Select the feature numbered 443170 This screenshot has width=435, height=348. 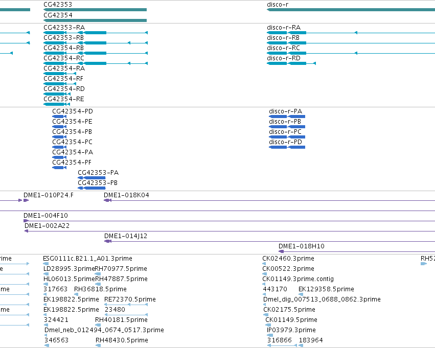tap(275, 289)
